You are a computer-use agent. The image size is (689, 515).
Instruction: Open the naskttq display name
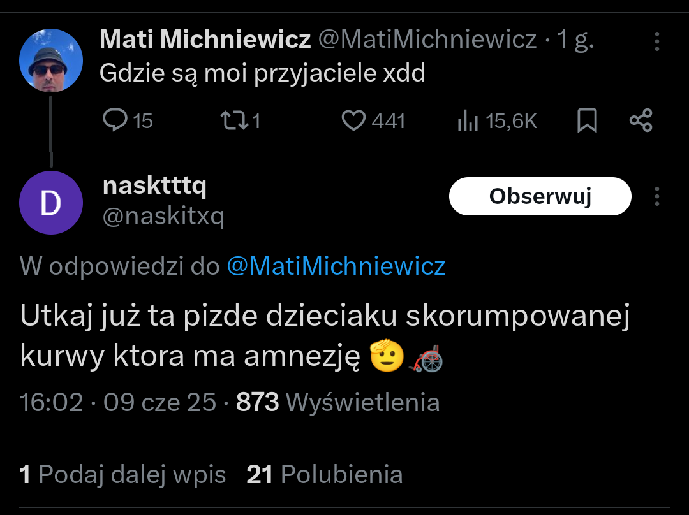click(x=154, y=186)
